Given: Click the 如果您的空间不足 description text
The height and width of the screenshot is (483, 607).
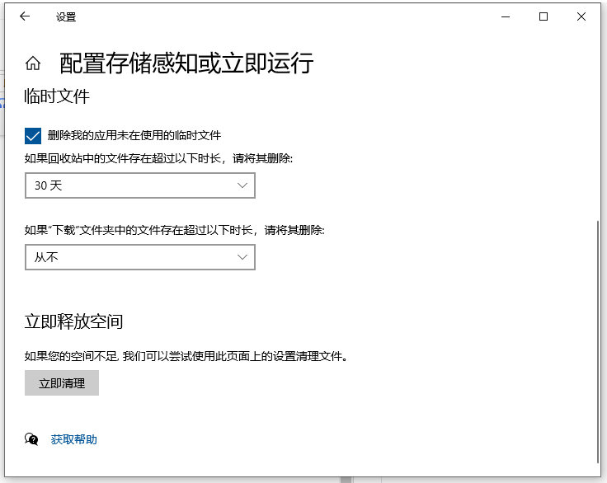Looking at the screenshot, I should point(186,357).
